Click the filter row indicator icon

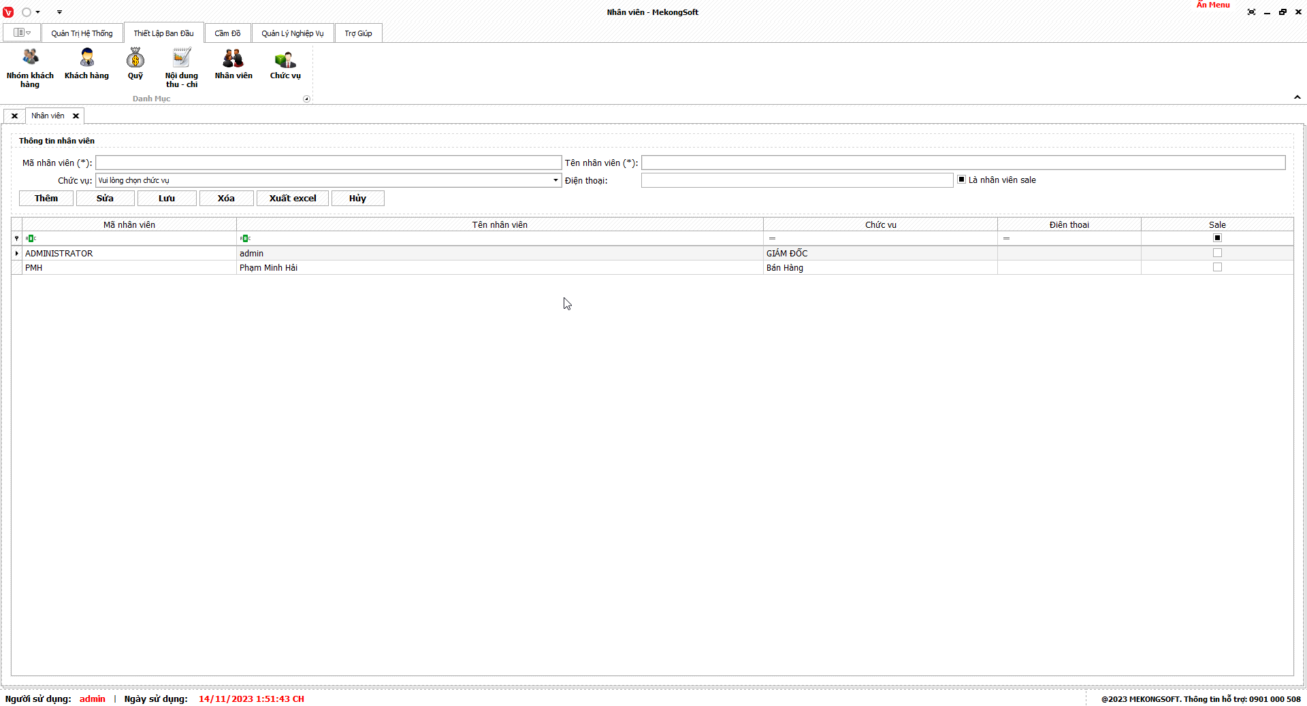click(x=16, y=238)
